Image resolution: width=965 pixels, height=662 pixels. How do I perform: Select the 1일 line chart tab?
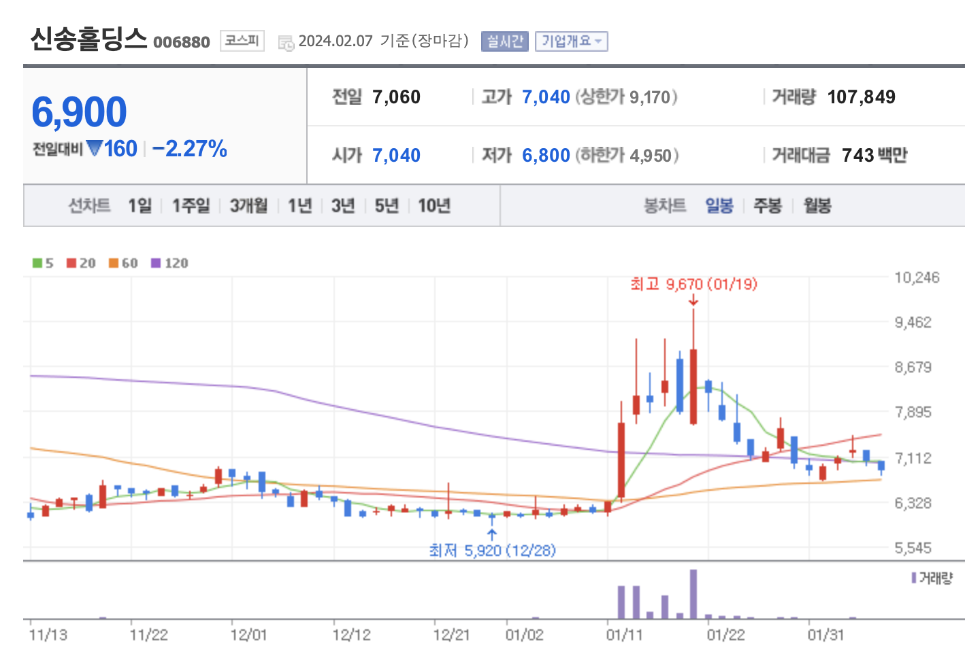pos(140,205)
